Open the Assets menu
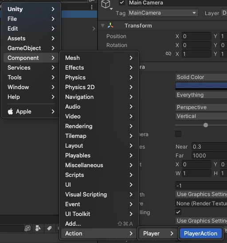Image resolution: width=227 pixels, height=243 pixels. tap(31, 38)
